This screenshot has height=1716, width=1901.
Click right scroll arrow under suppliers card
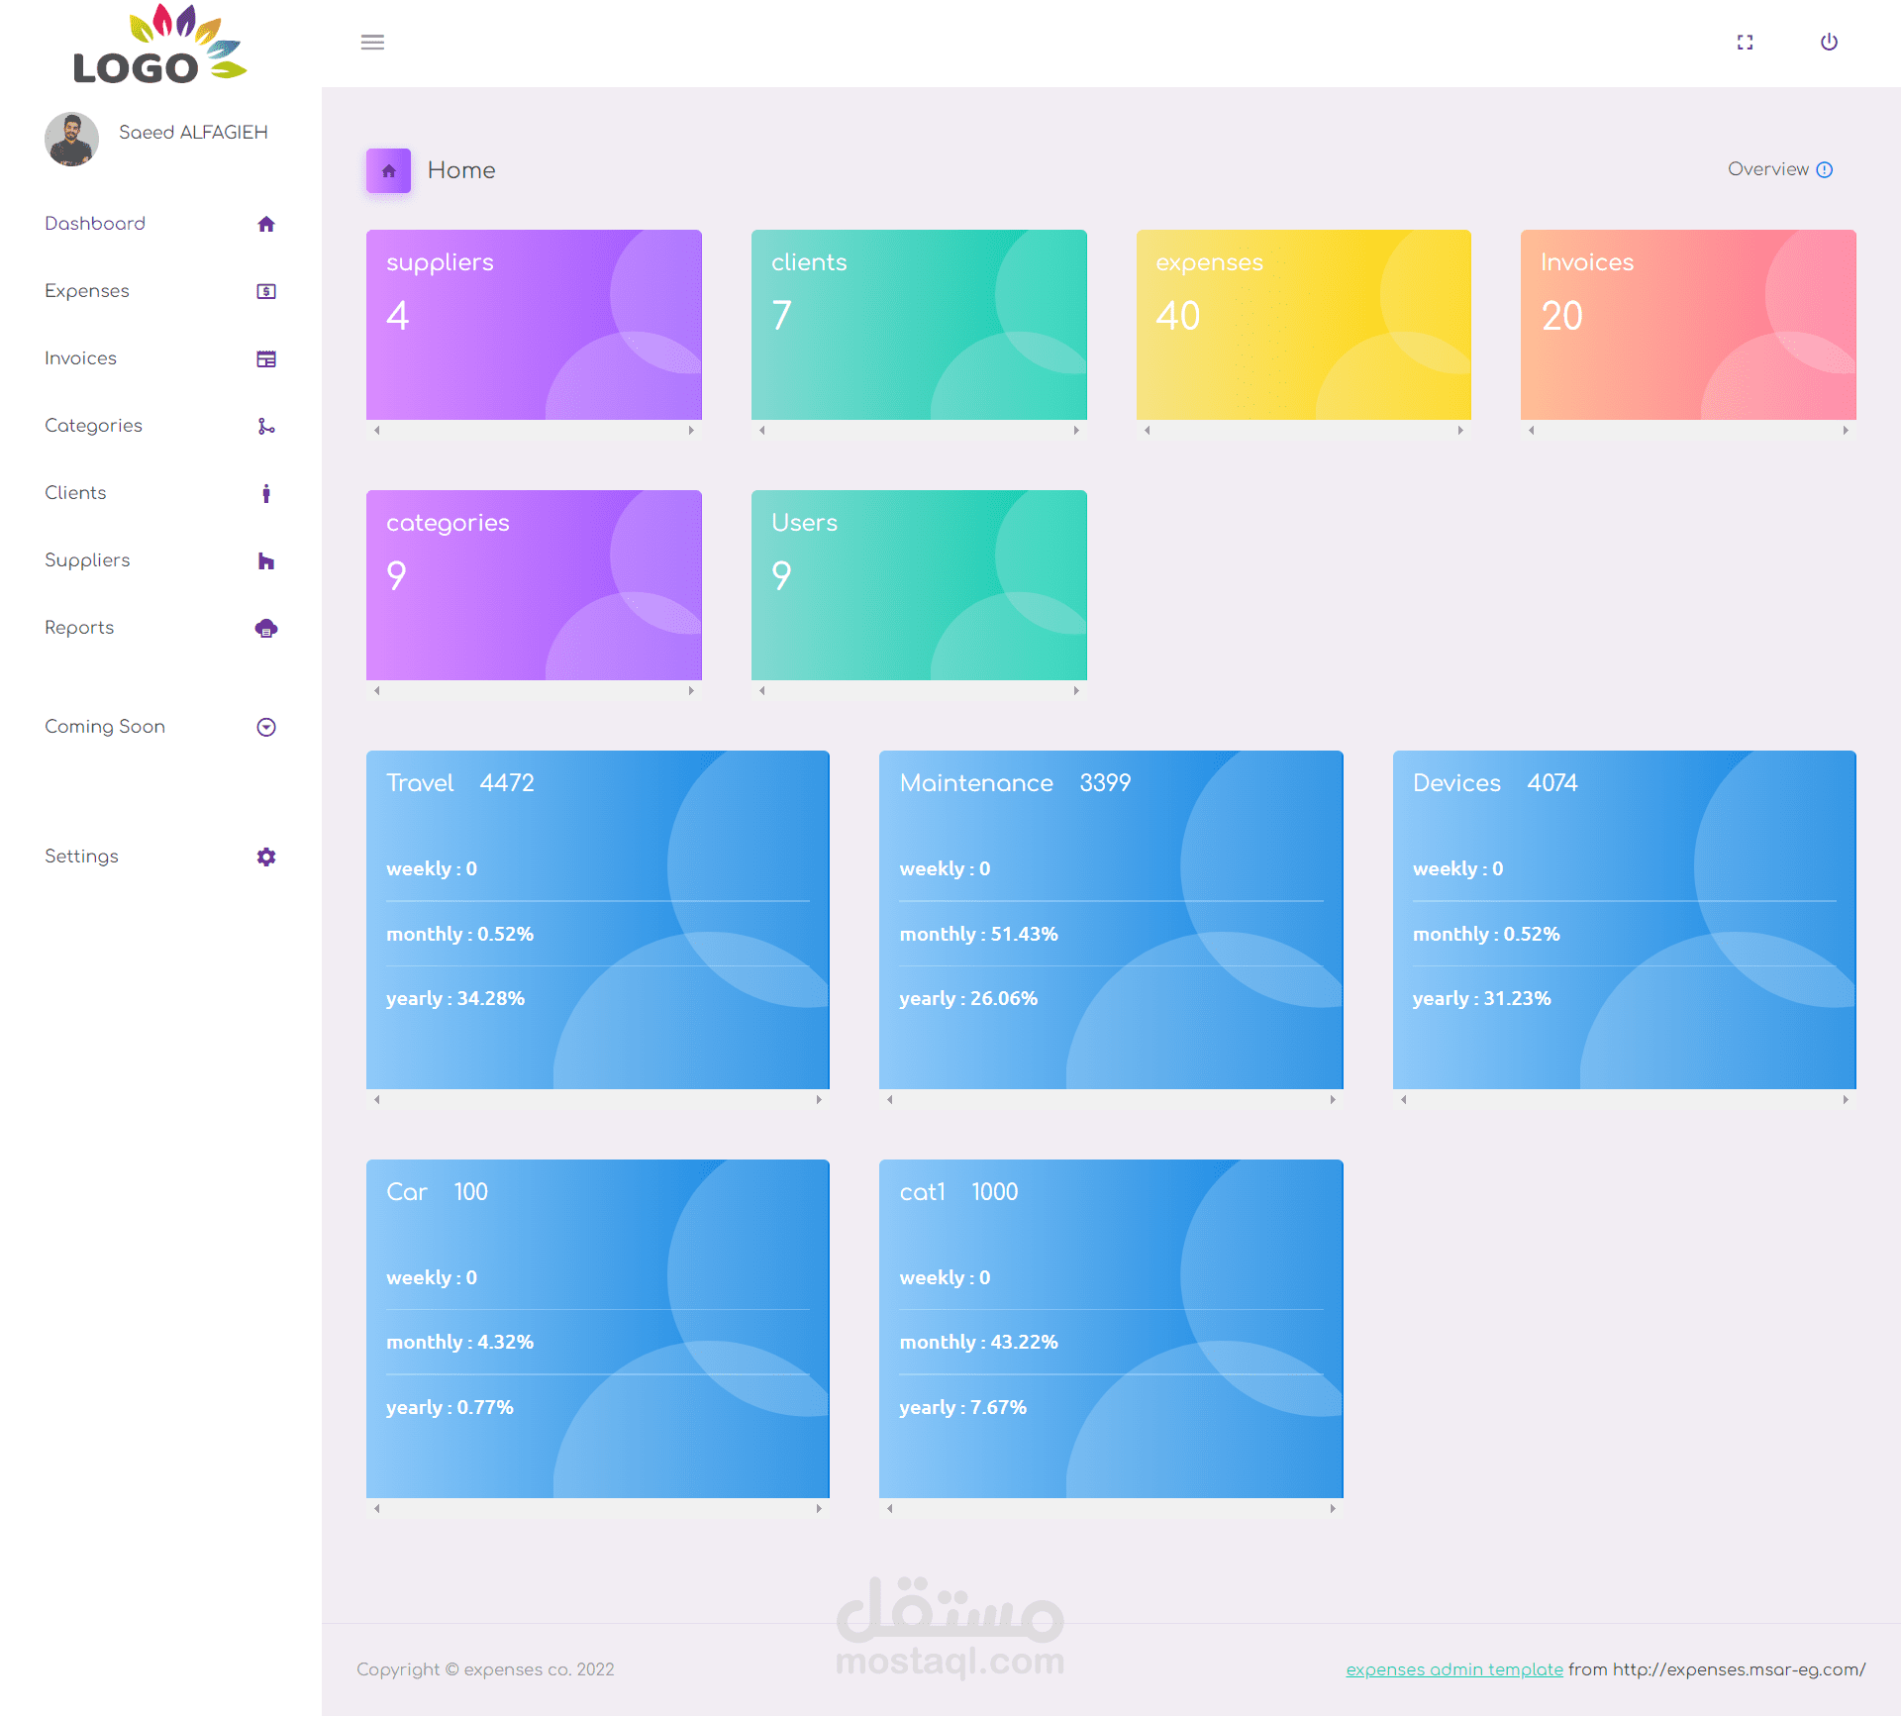coord(691,431)
